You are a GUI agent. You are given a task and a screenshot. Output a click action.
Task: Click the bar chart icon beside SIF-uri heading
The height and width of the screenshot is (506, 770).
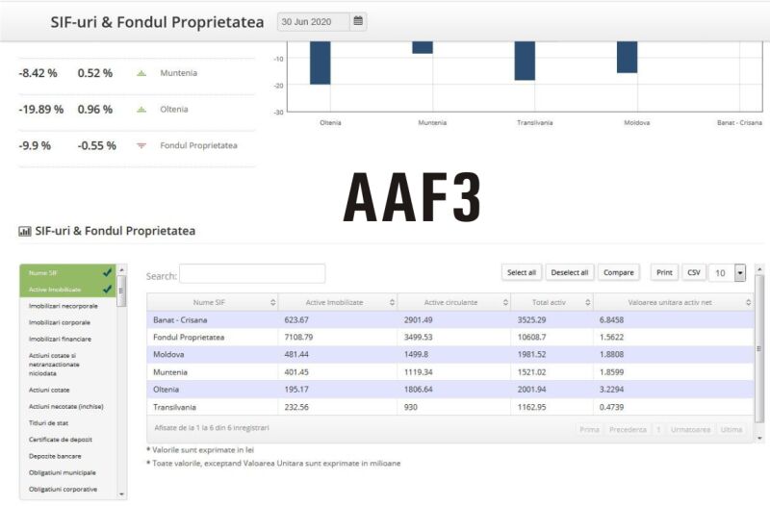tap(25, 231)
